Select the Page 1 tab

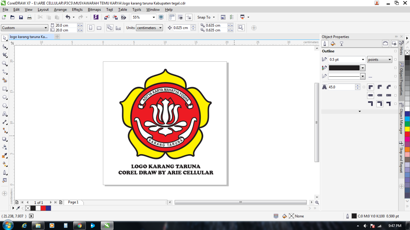[73, 202]
